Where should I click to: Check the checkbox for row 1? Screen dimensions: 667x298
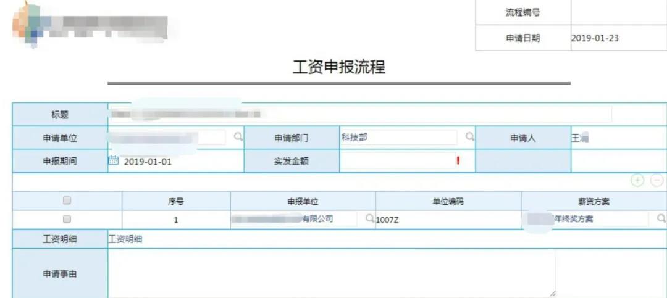67,219
